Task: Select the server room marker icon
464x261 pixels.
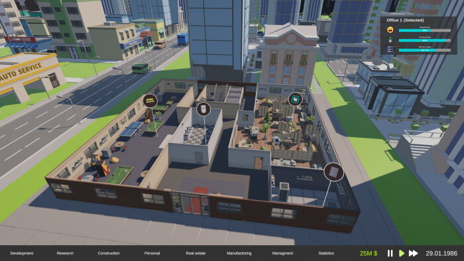Action: pyautogui.click(x=334, y=172)
